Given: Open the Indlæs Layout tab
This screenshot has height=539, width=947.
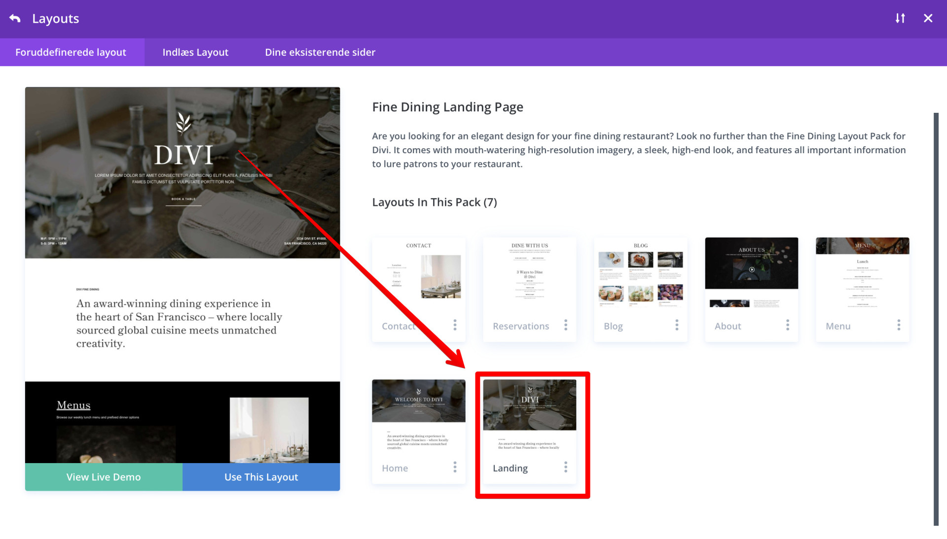Looking at the screenshot, I should [195, 52].
